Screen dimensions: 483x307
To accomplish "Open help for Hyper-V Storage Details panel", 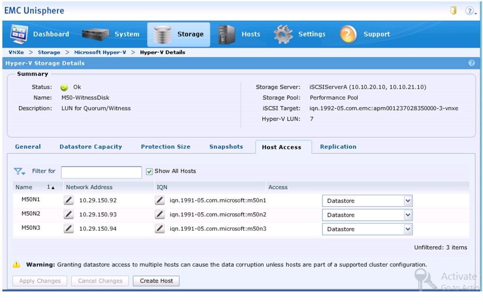I will [x=471, y=63].
